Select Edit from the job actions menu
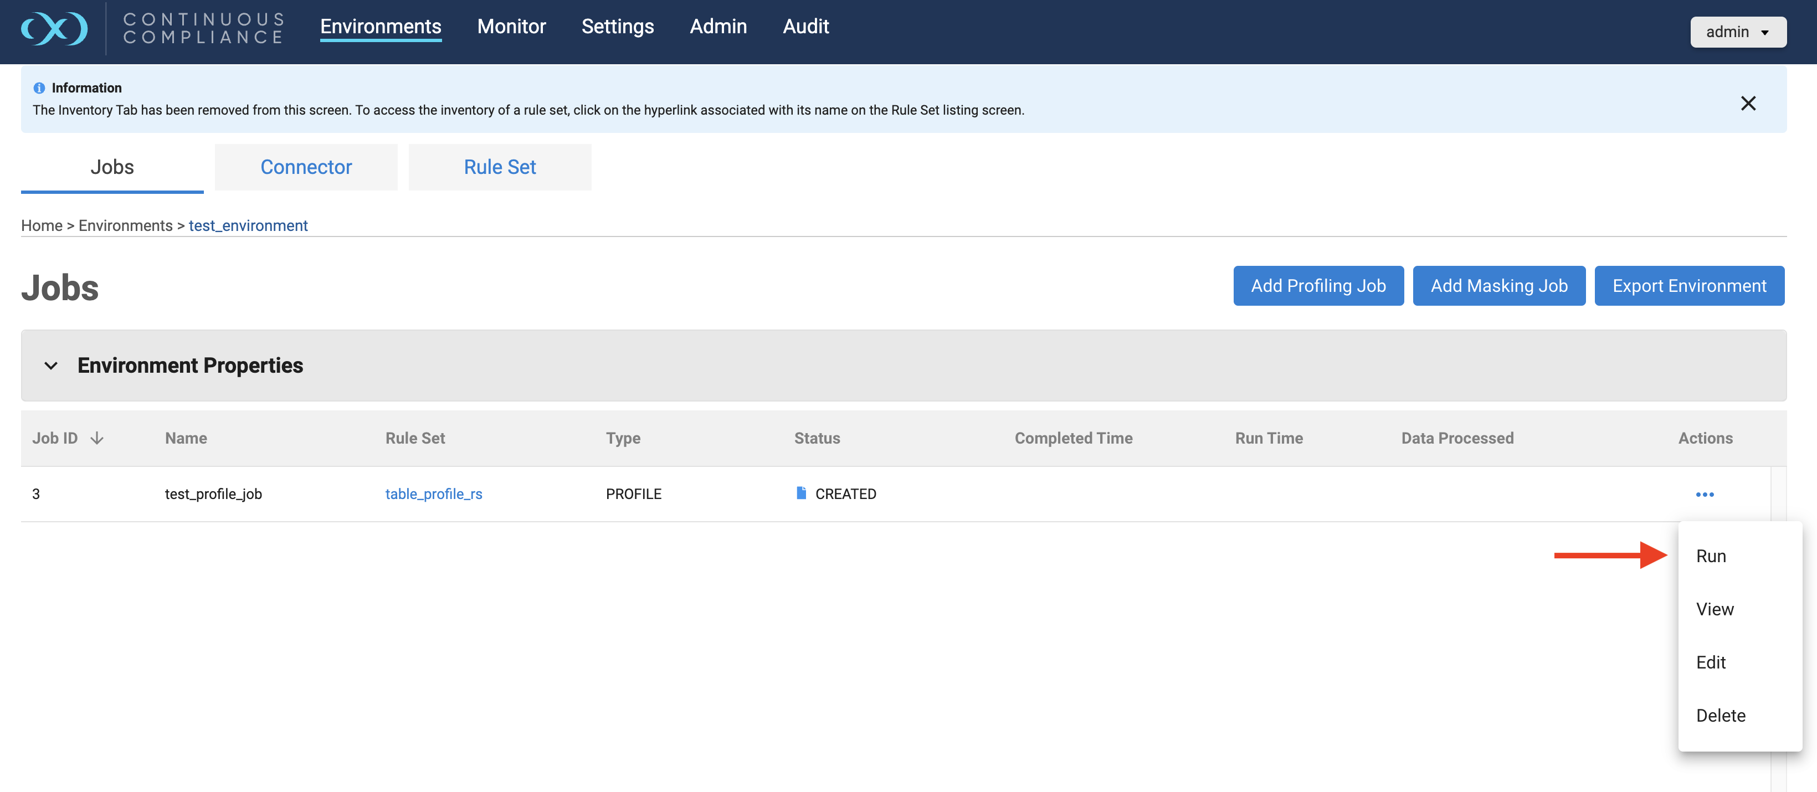1817x792 pixels. (x=1711, y=662)
